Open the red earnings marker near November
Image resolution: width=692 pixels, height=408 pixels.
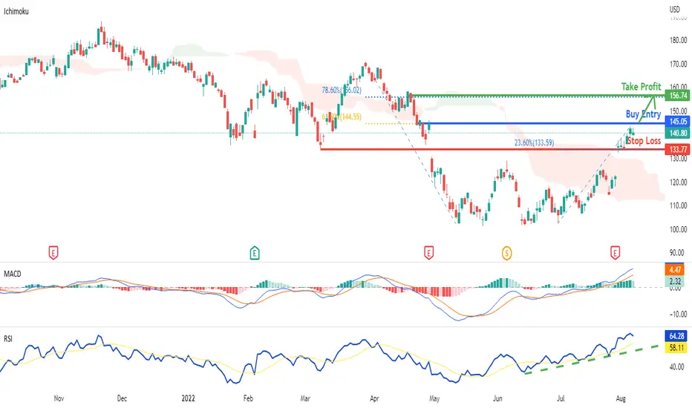(x=53, y=253)
